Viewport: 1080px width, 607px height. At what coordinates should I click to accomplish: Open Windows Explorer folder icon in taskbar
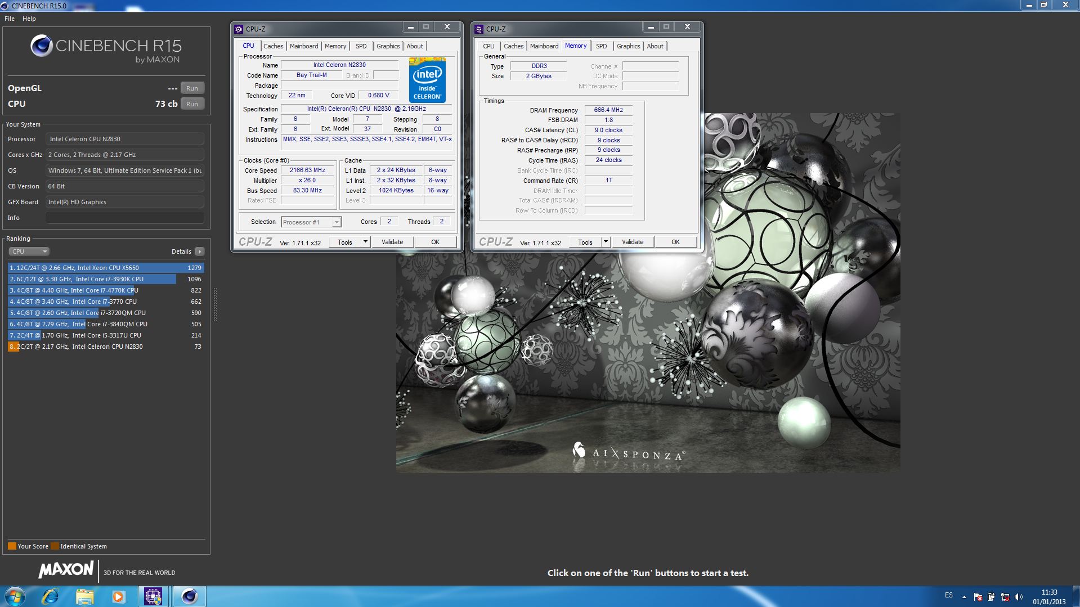(84, 596)
